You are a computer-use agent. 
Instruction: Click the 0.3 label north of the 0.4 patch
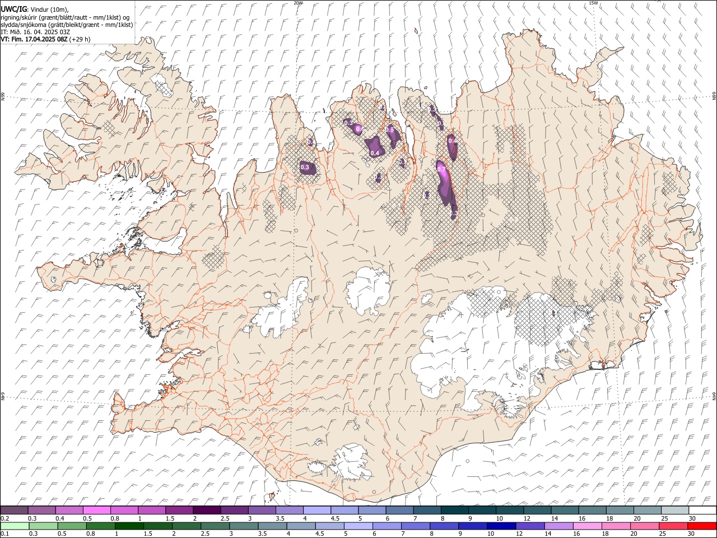[x=348, y=123]
